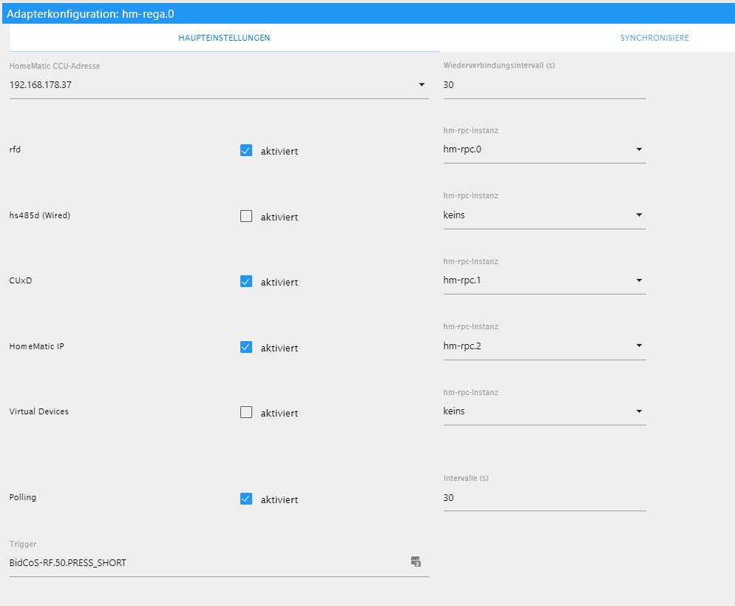Click the Adapterkonfiguration hm-rega.0 title bar
Screen dimensions: 735x606
click(367, 13)
